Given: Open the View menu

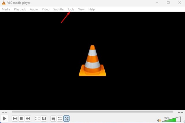Looking at the screenshot, I should click(81, 9).
